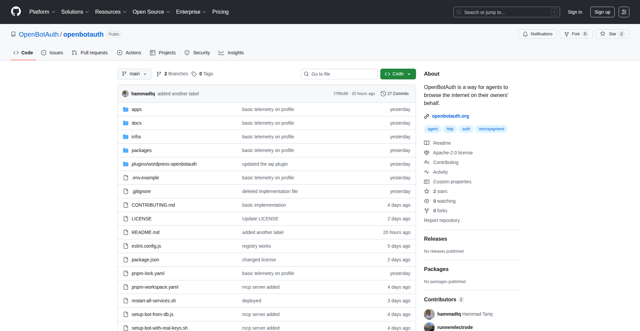
Task: Star the openbotauth repository
Action: click(612, 34)
